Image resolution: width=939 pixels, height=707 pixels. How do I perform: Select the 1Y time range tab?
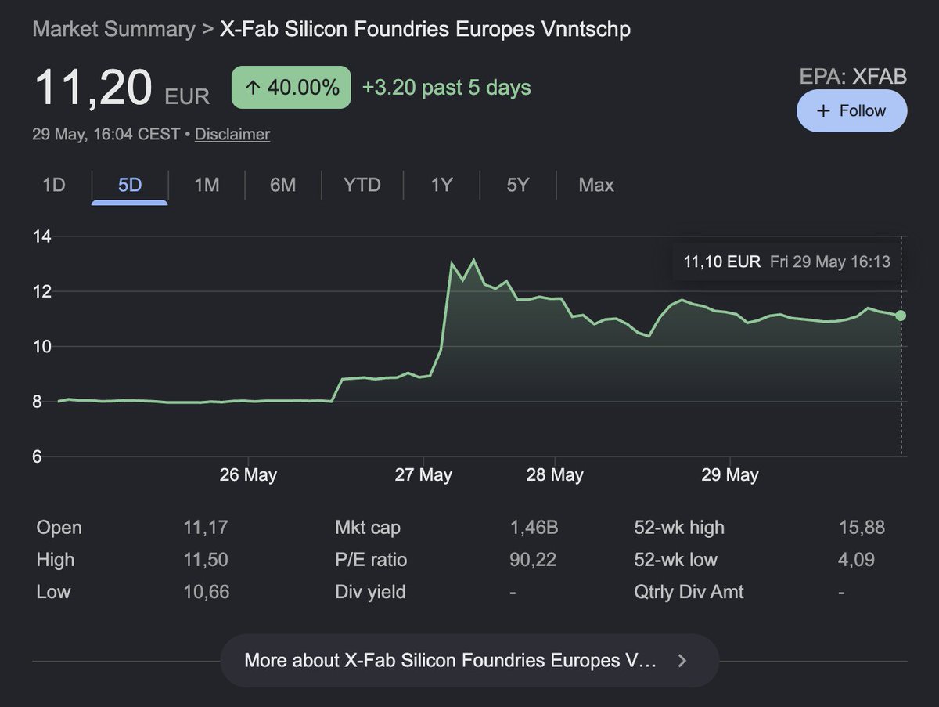(x=441, y=186)
